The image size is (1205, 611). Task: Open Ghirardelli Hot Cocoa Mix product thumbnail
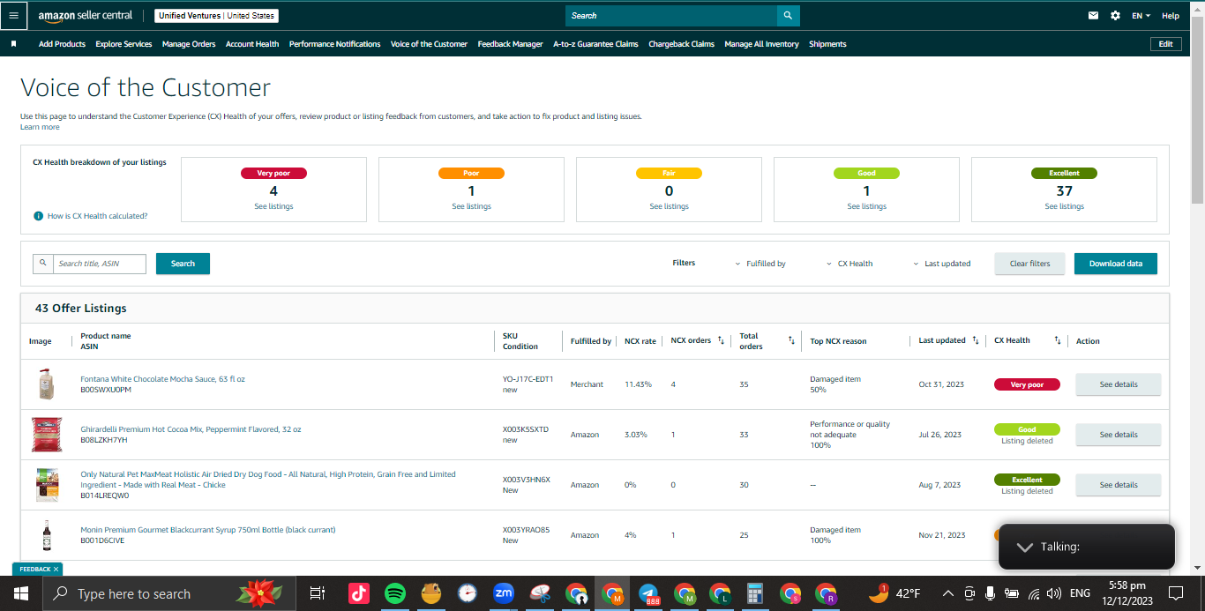[46, 435]
